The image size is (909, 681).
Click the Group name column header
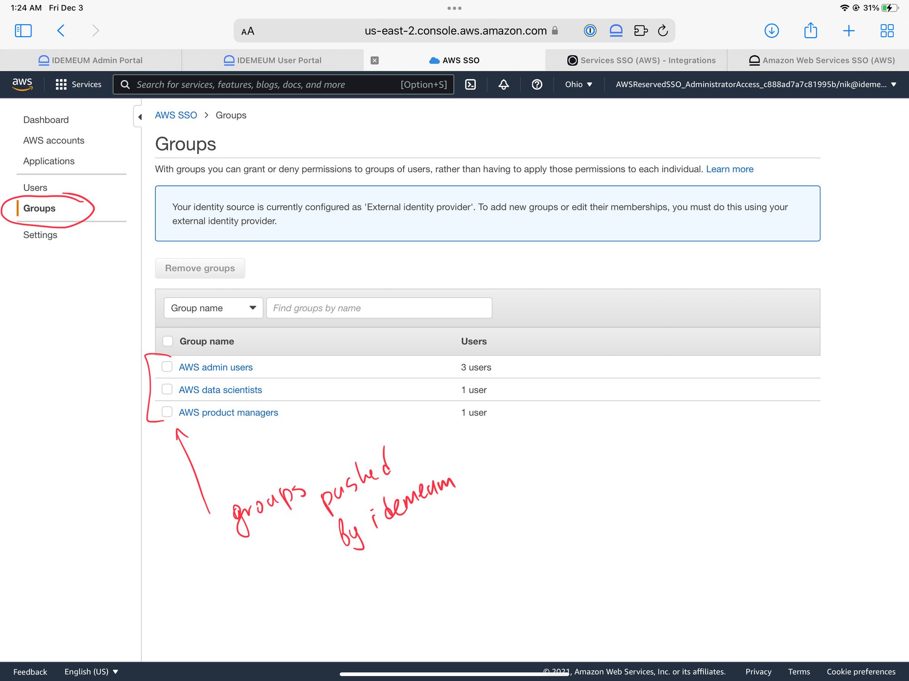[x=207, y=341]
